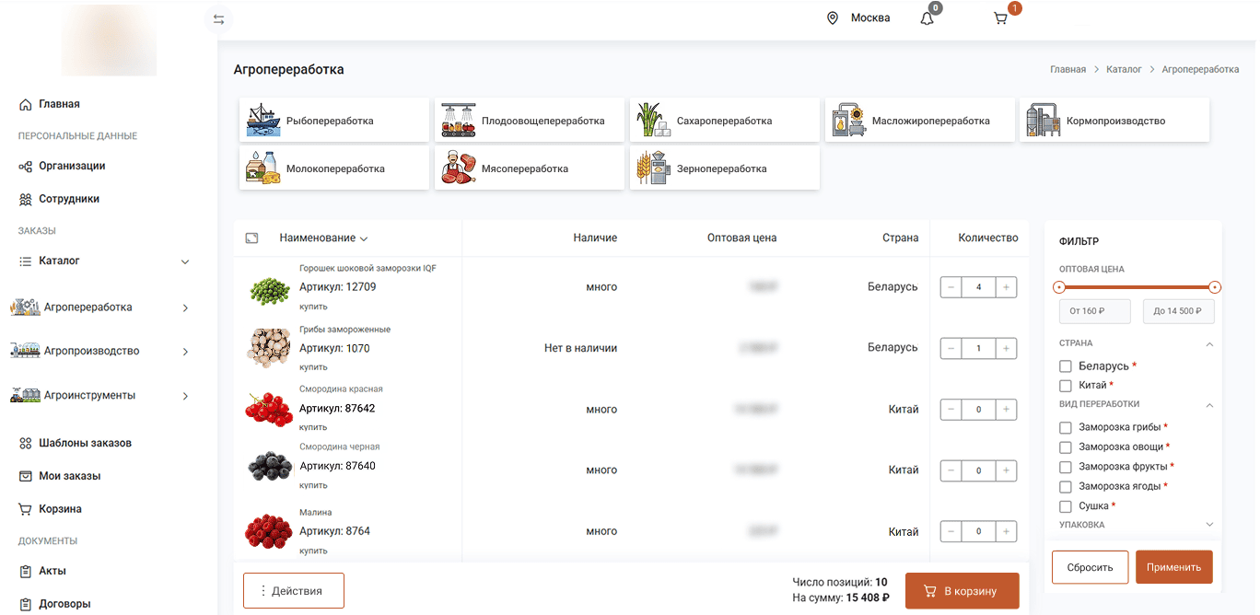This screenshot has width=1260, height=615.
Task: Open Шаблоны заказов in sidebar
Action: point(85,443)
